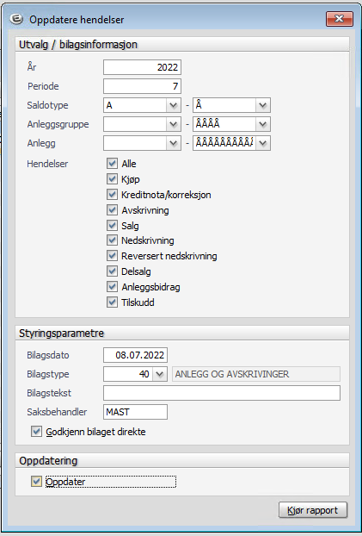This screenshot has width=362, height=536.
Task: Click the Hendelser label
Action: (47, 164)
